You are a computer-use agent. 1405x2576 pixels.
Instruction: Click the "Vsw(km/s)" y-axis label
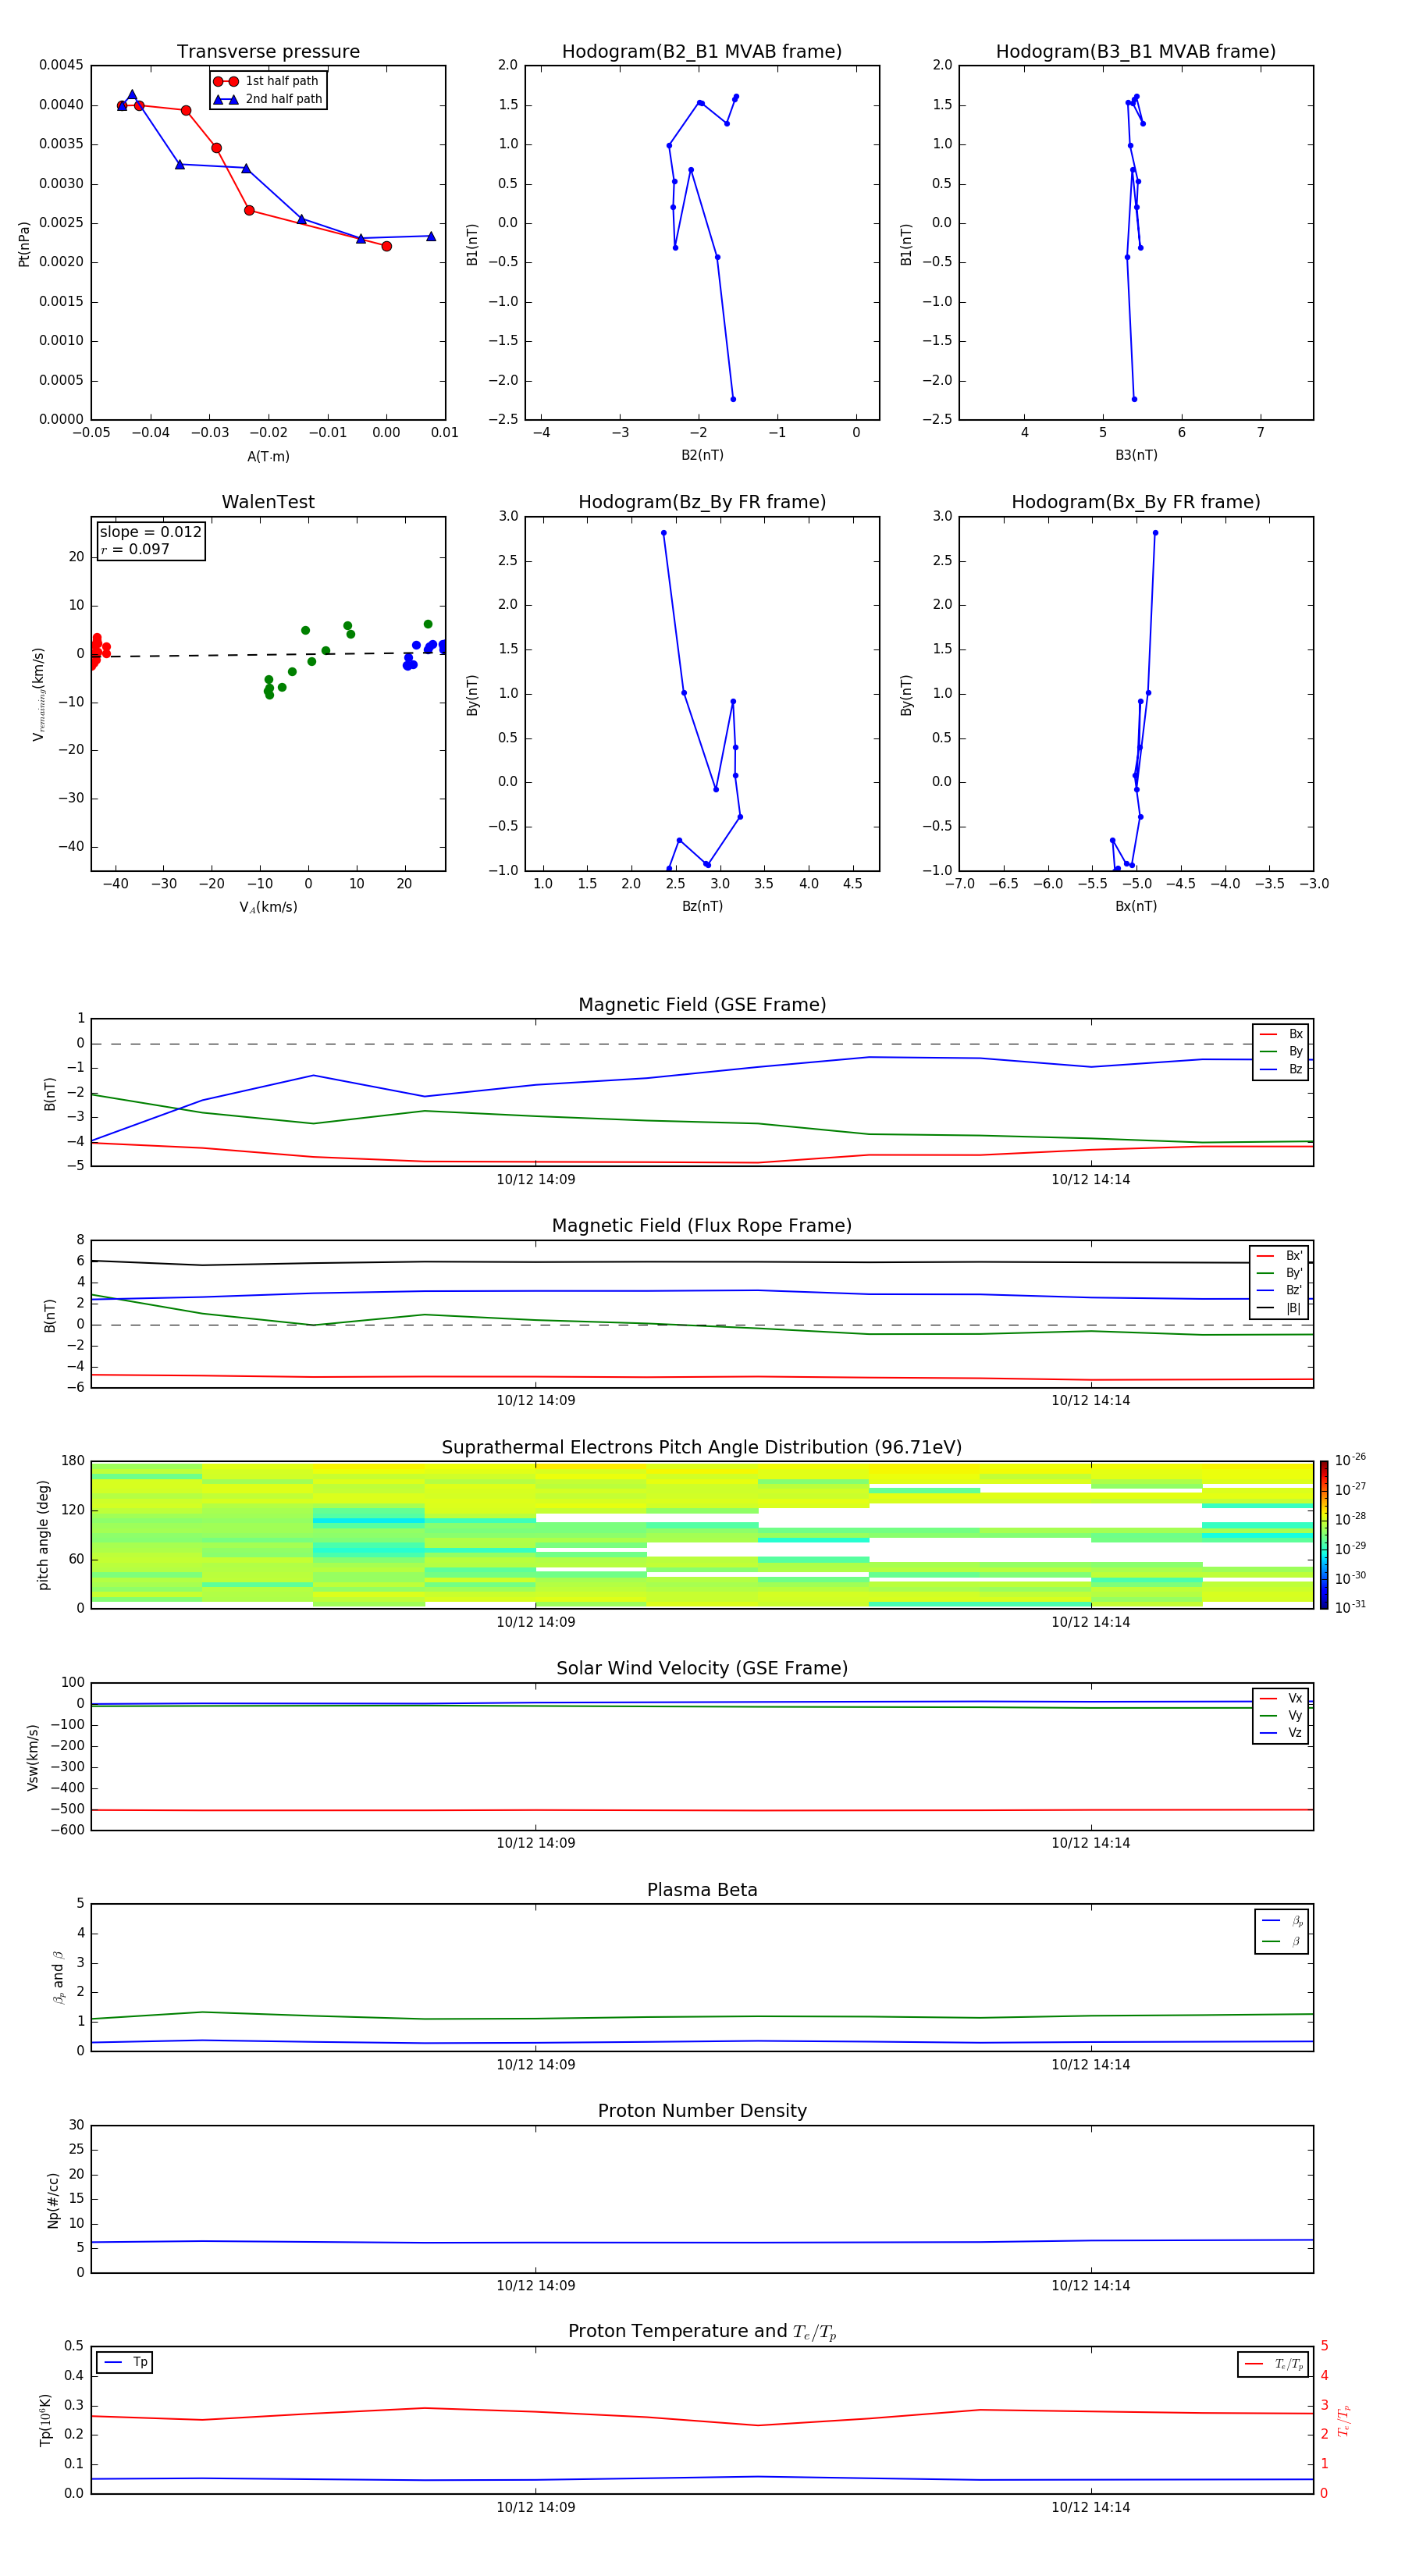[33, 1757]
